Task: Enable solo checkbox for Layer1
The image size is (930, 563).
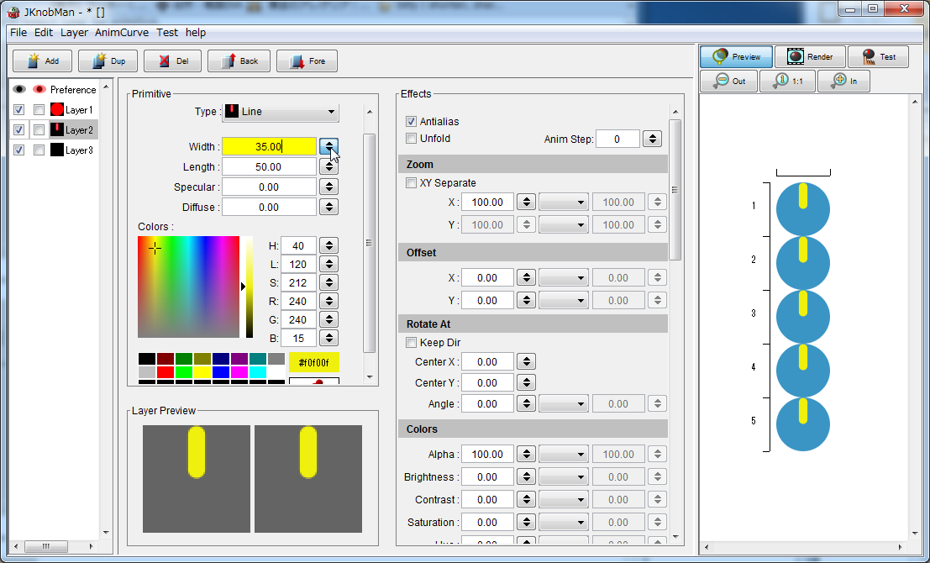Action: (39, 110)
